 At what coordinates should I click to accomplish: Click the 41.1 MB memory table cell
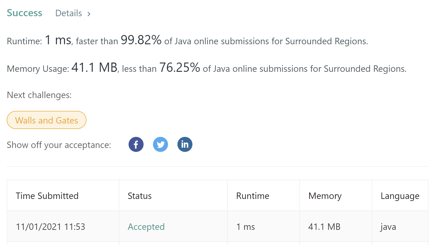point(324,227)
